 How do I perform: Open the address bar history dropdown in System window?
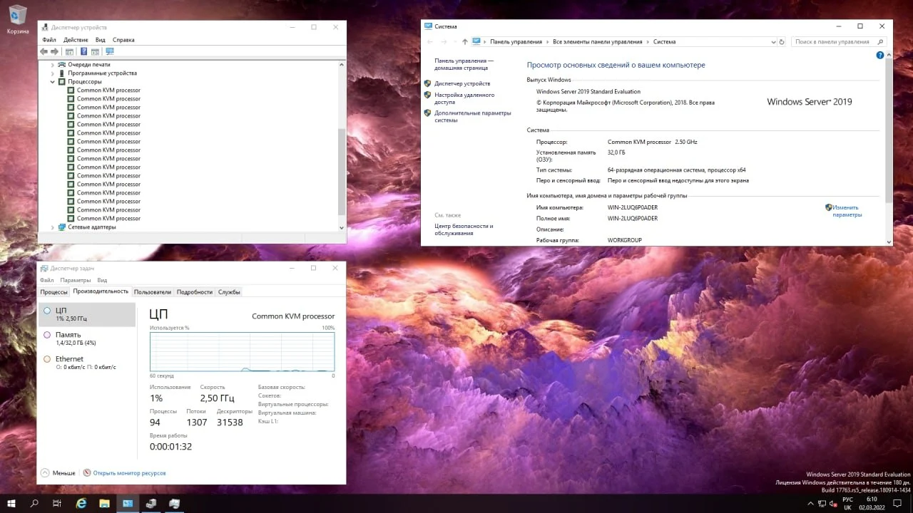click(x=773, y=42)
